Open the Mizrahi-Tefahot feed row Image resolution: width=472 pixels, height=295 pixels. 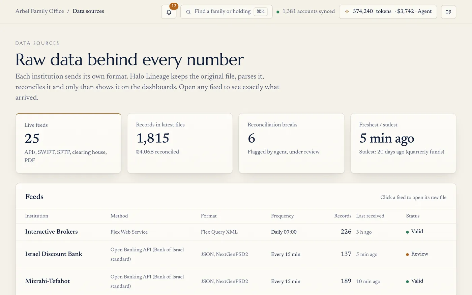236,281
